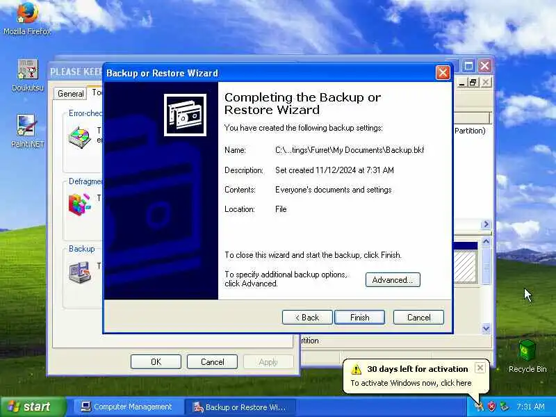Maximize the Computer Management window
556x417 pixels.
[x=468, y=66]
